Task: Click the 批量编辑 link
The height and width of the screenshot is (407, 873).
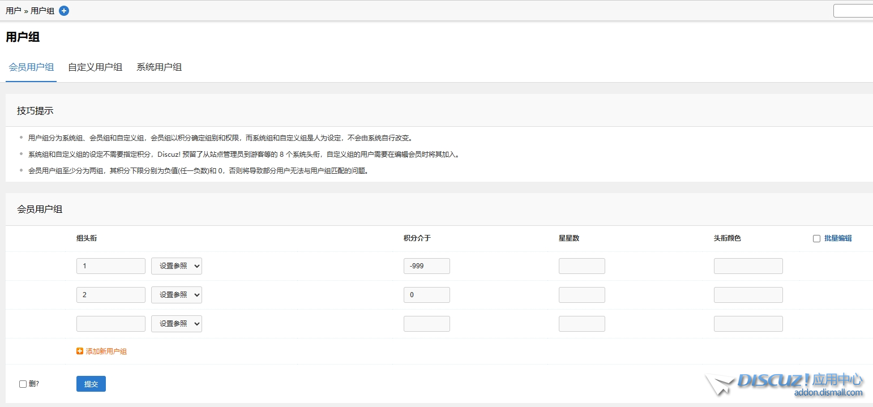Action: tap(838, 238)
